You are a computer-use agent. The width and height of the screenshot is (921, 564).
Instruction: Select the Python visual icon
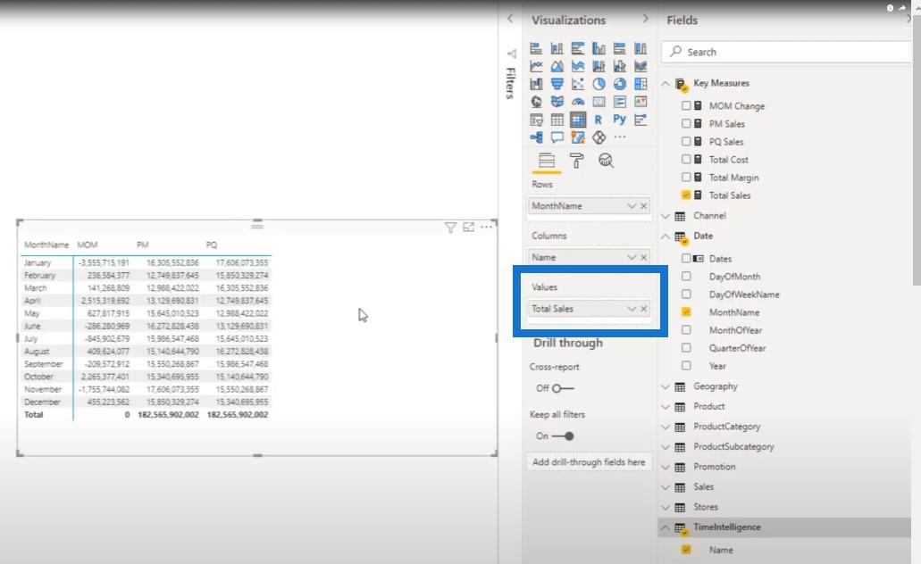pos(620,120)
